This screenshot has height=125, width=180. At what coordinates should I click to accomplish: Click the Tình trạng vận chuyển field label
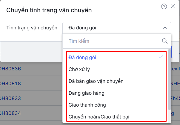coord(32,28)
